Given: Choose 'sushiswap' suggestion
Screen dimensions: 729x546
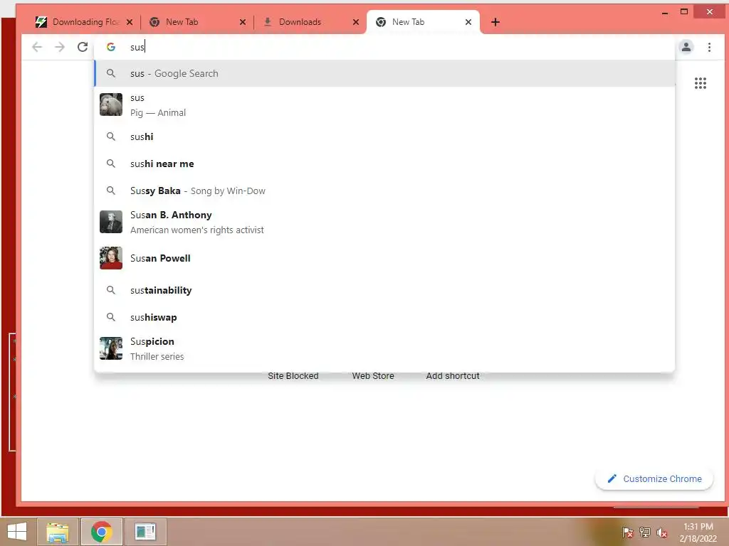Looking at the screenshot, I should (384, 317).
